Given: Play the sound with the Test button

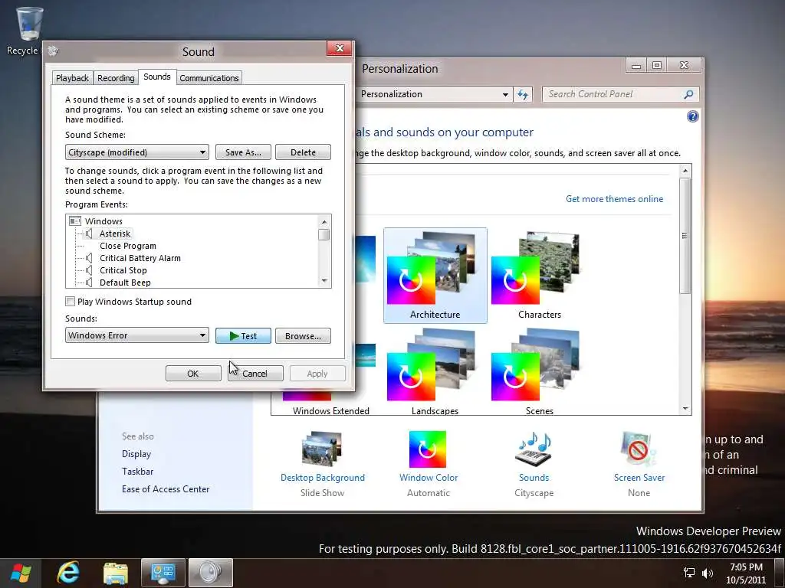Looking at the screenshot, I should click(x=243, y=336).
